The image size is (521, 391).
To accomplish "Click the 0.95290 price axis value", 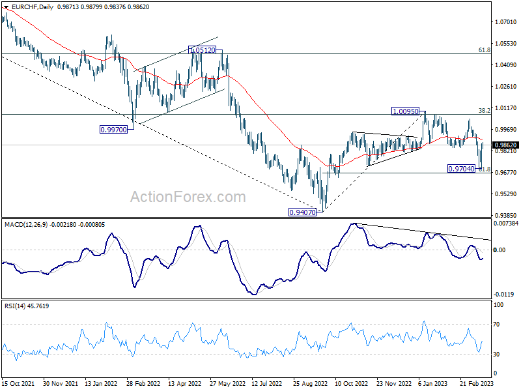I will (506, 194).
